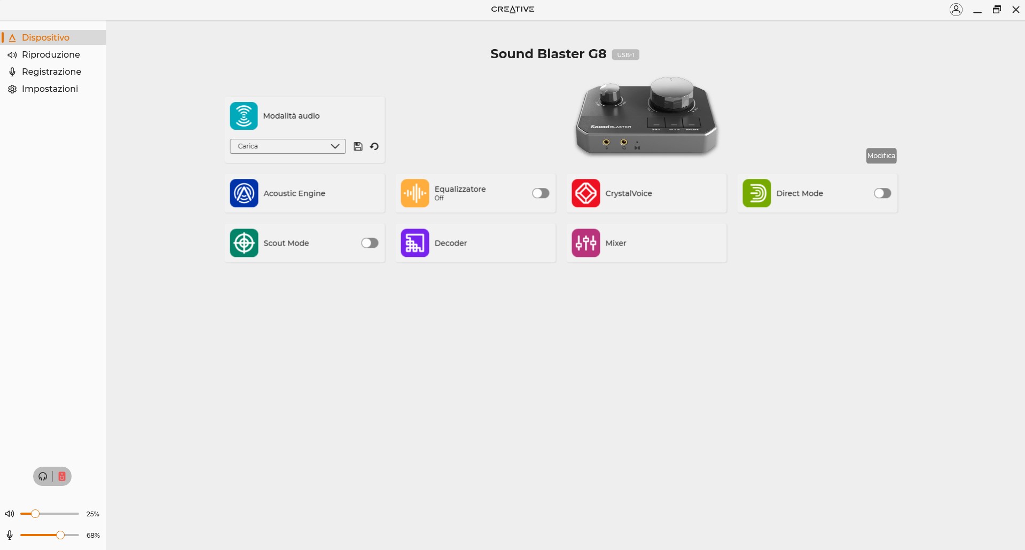The height and width of the screenshot is (550, 1025).
Task: Open the Mixer panel label
Action: pos(616,243)
